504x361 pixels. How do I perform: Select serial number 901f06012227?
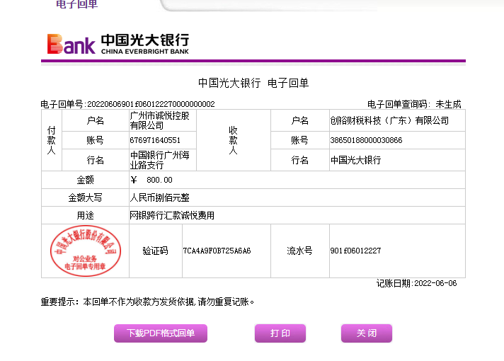tap(355, 251)
